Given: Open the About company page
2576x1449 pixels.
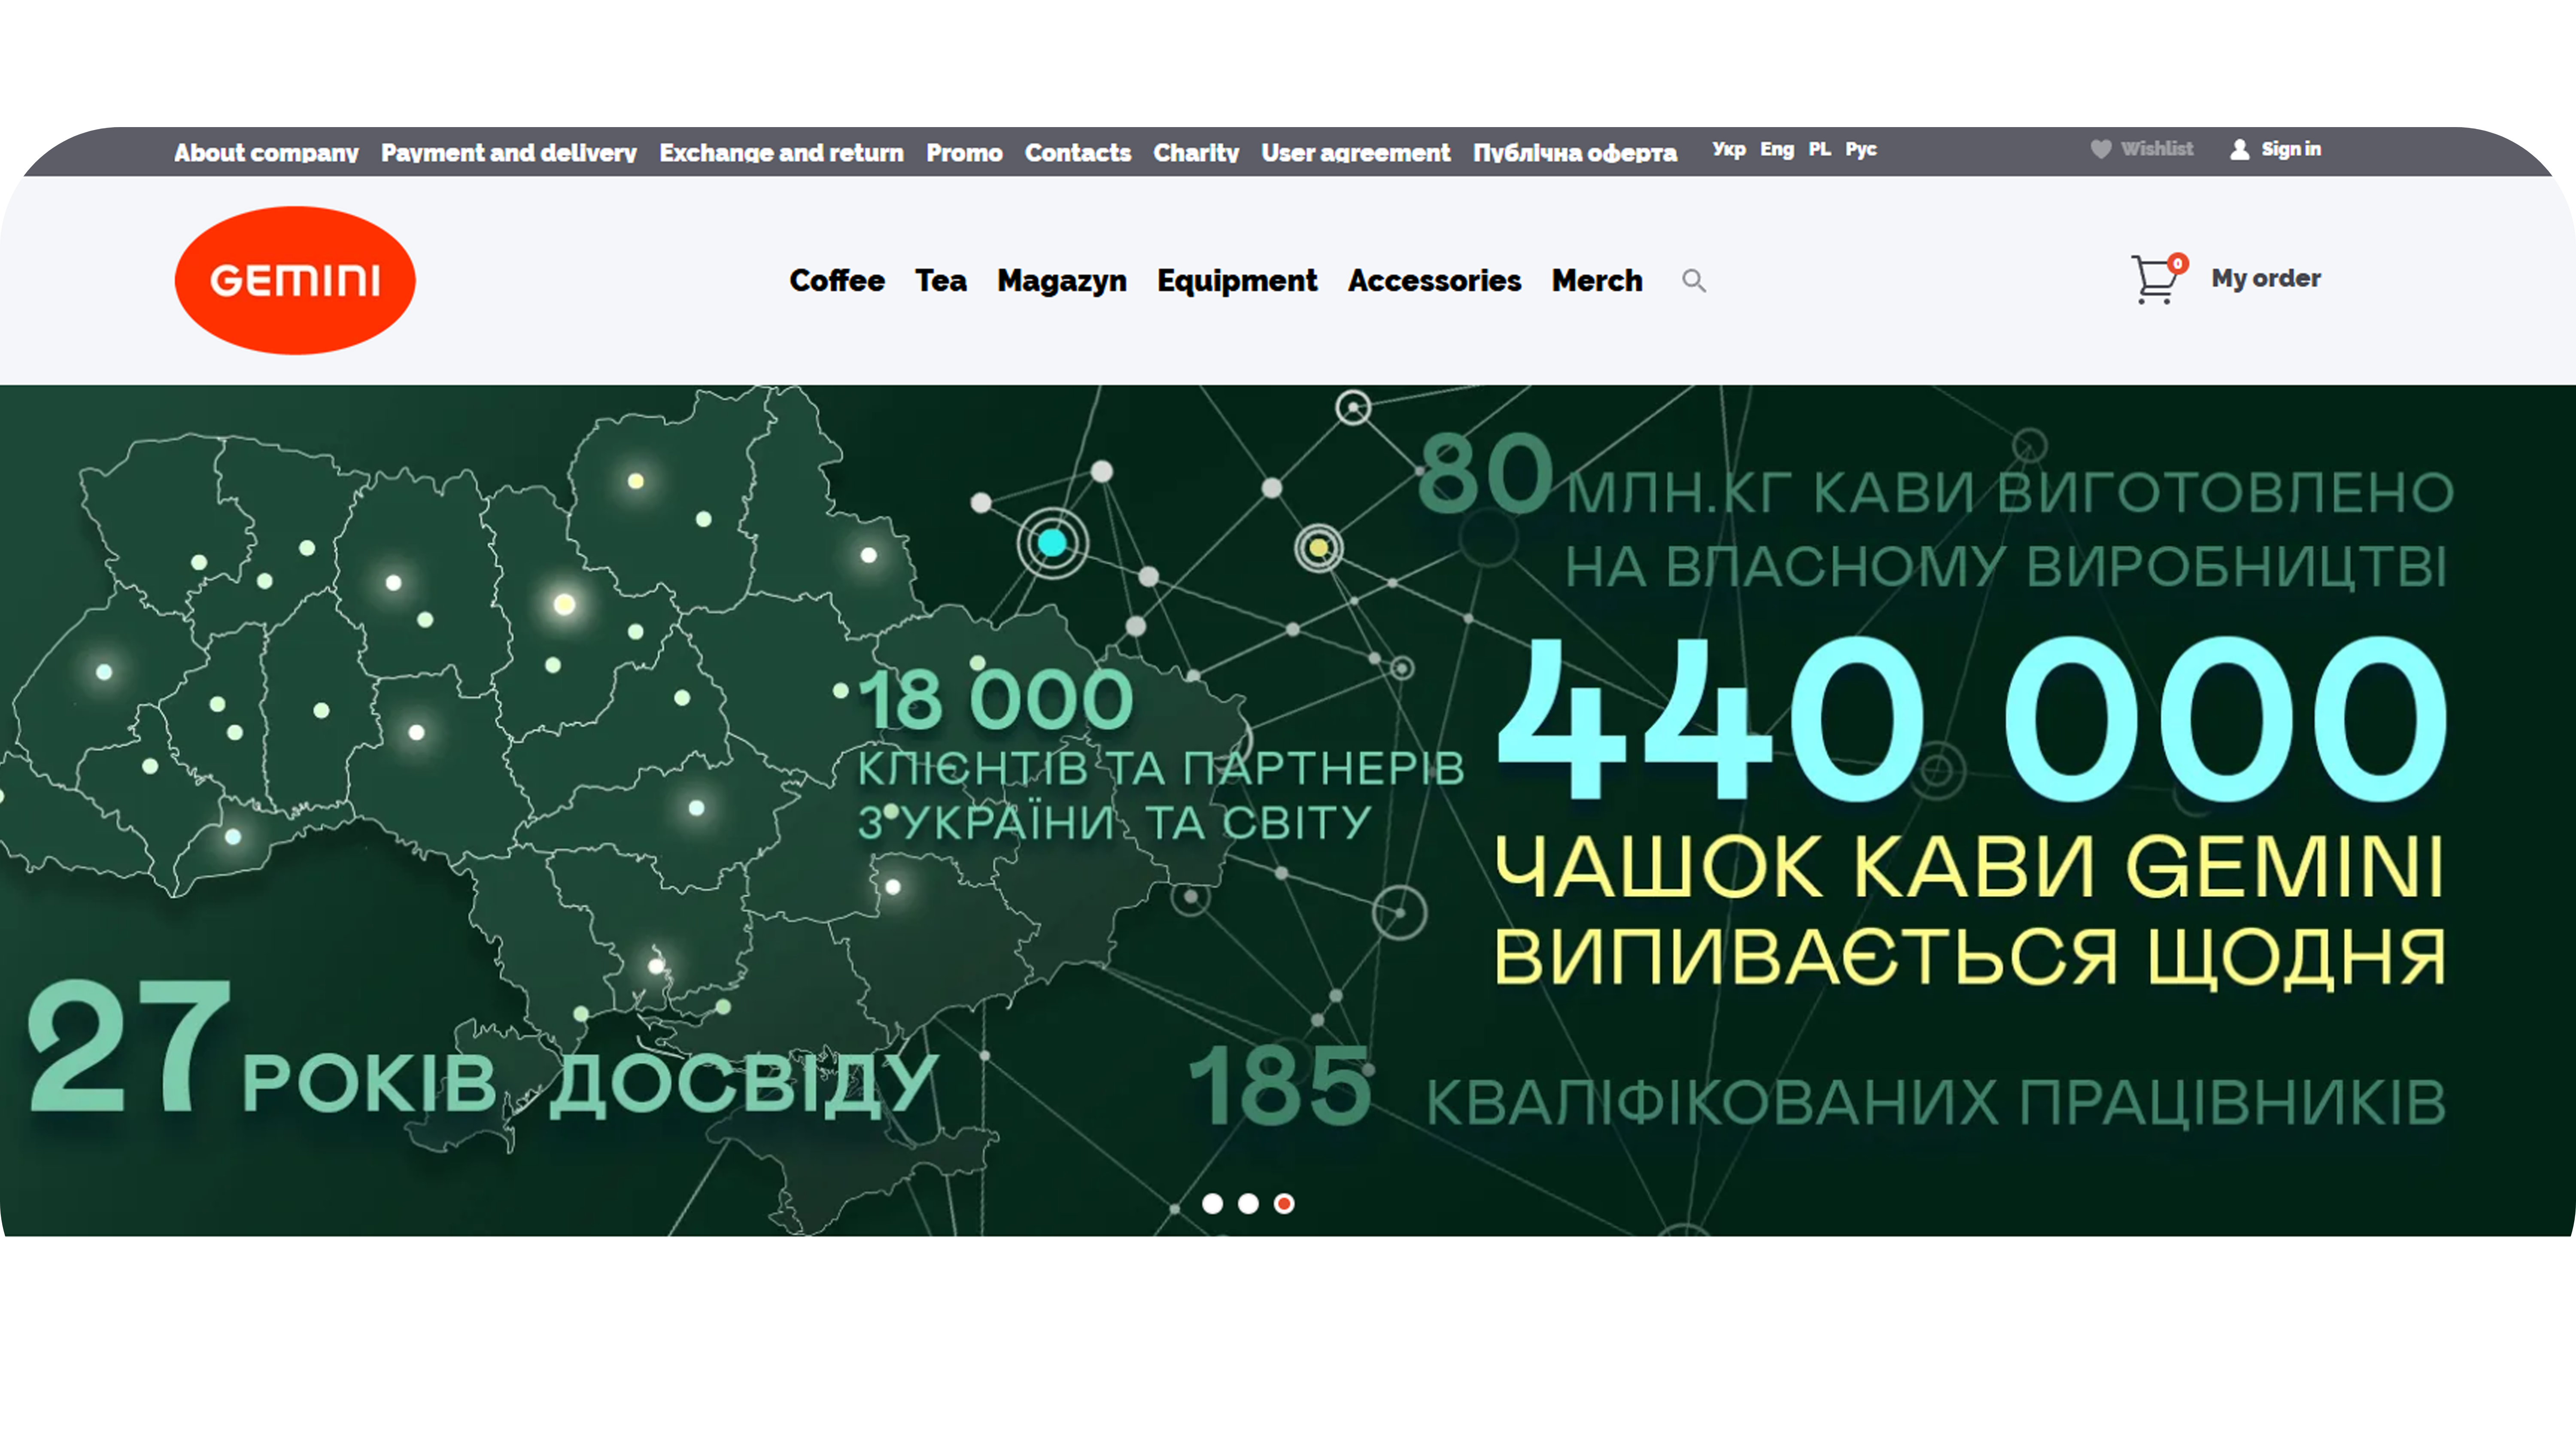Looking at the screenshot, I should pos(266,152).
